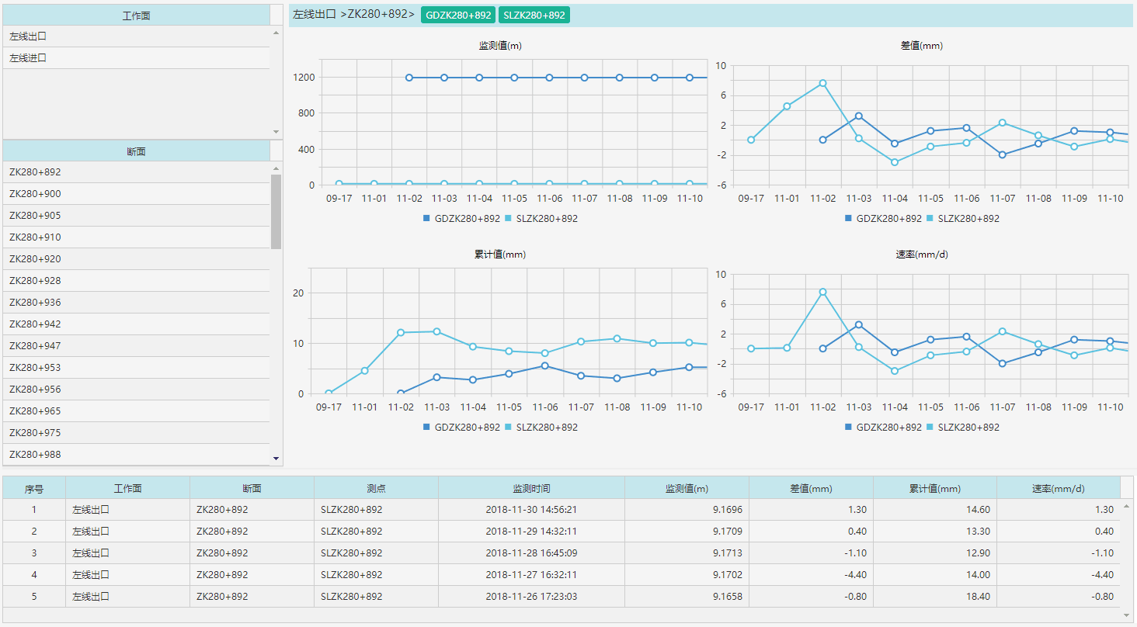Toggle SLZK280+892 legend in 监测值 chart
The width and height of the screenshot is (1137, 627).
[x=541, y=219]
